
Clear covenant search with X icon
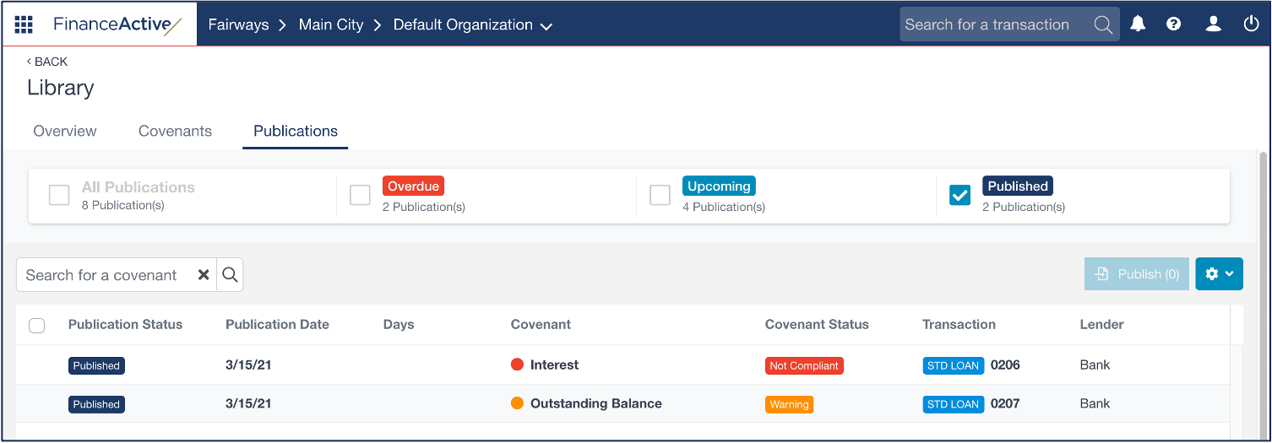(204, 275)
